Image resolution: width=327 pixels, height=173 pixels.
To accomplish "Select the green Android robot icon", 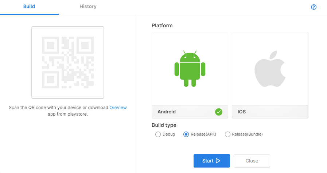I will [190, 69].
